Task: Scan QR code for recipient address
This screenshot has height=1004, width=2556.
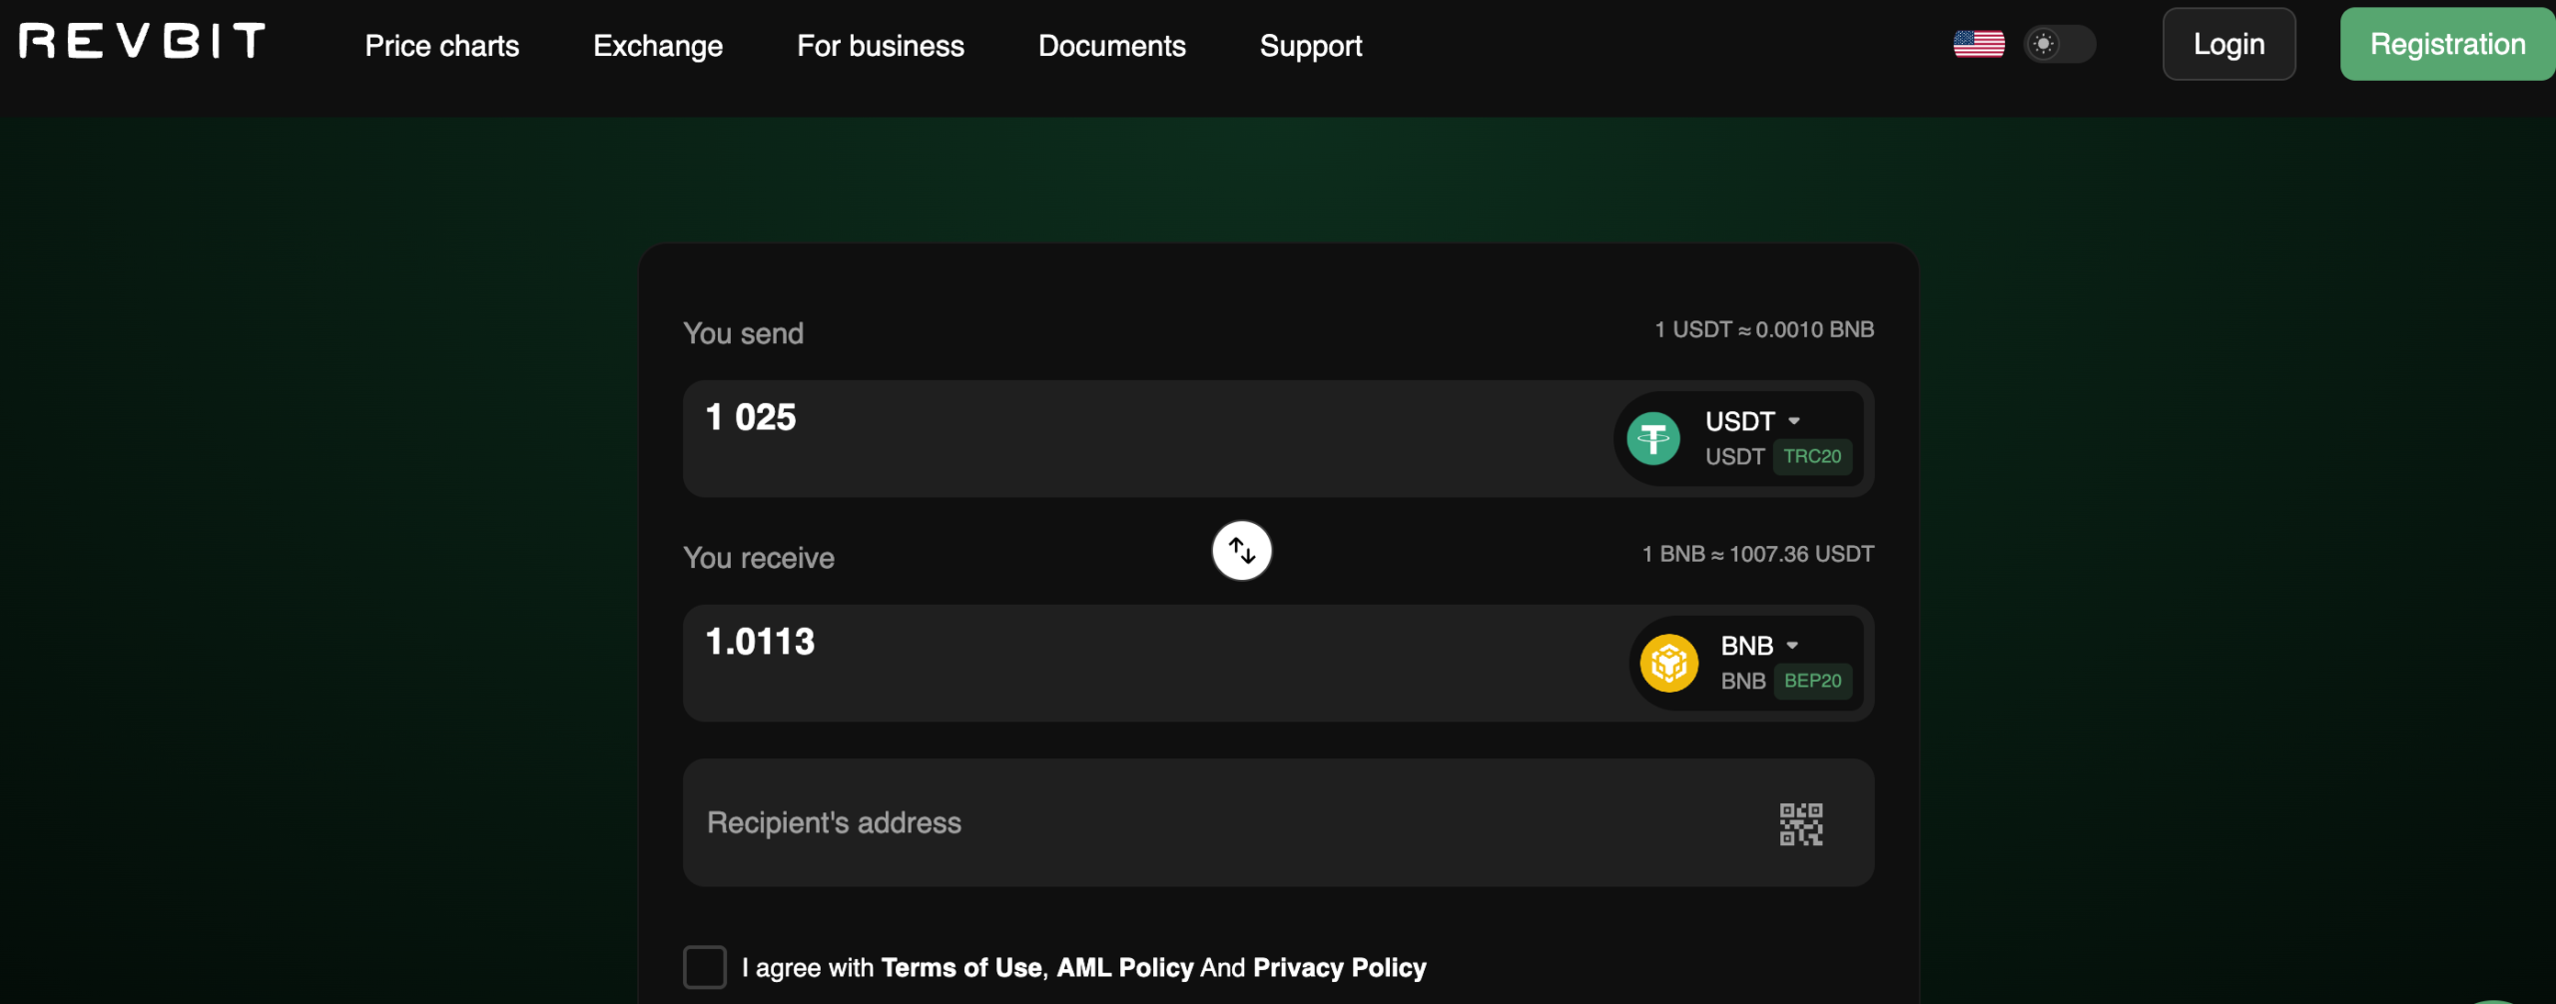Action: pyautogui.click(x=1800, y=823)
